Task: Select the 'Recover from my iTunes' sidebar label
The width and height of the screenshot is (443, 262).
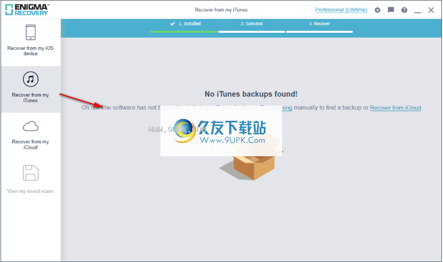Action: pyautogui.click(x=31, y=98)
